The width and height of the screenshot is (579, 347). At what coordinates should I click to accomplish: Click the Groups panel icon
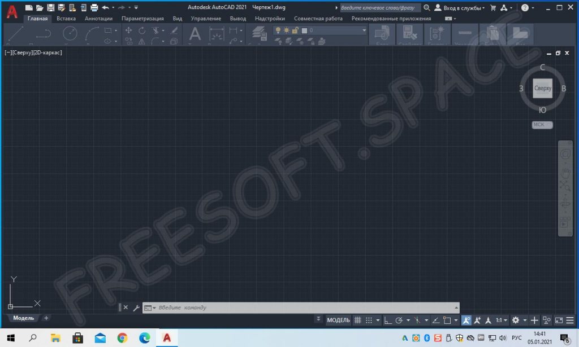[437, 33]
